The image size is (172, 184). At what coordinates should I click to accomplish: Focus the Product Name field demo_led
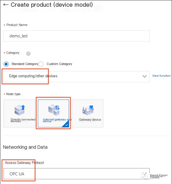(77, 36)
